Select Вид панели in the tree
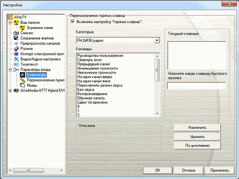The width and height of the screenshot is (239, 179). [x=30, y=23]
